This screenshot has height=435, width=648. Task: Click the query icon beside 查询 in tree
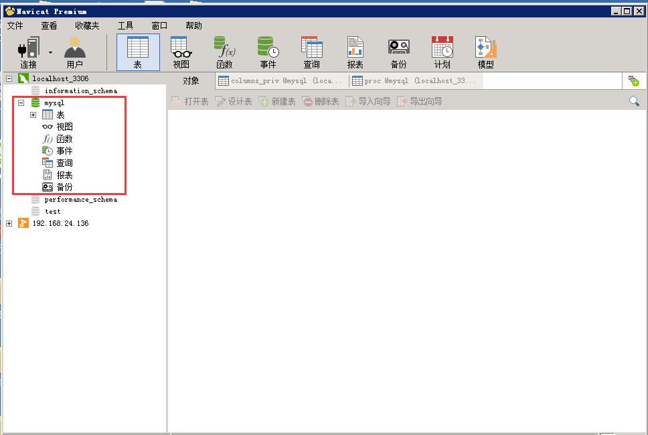click(48, 163)
